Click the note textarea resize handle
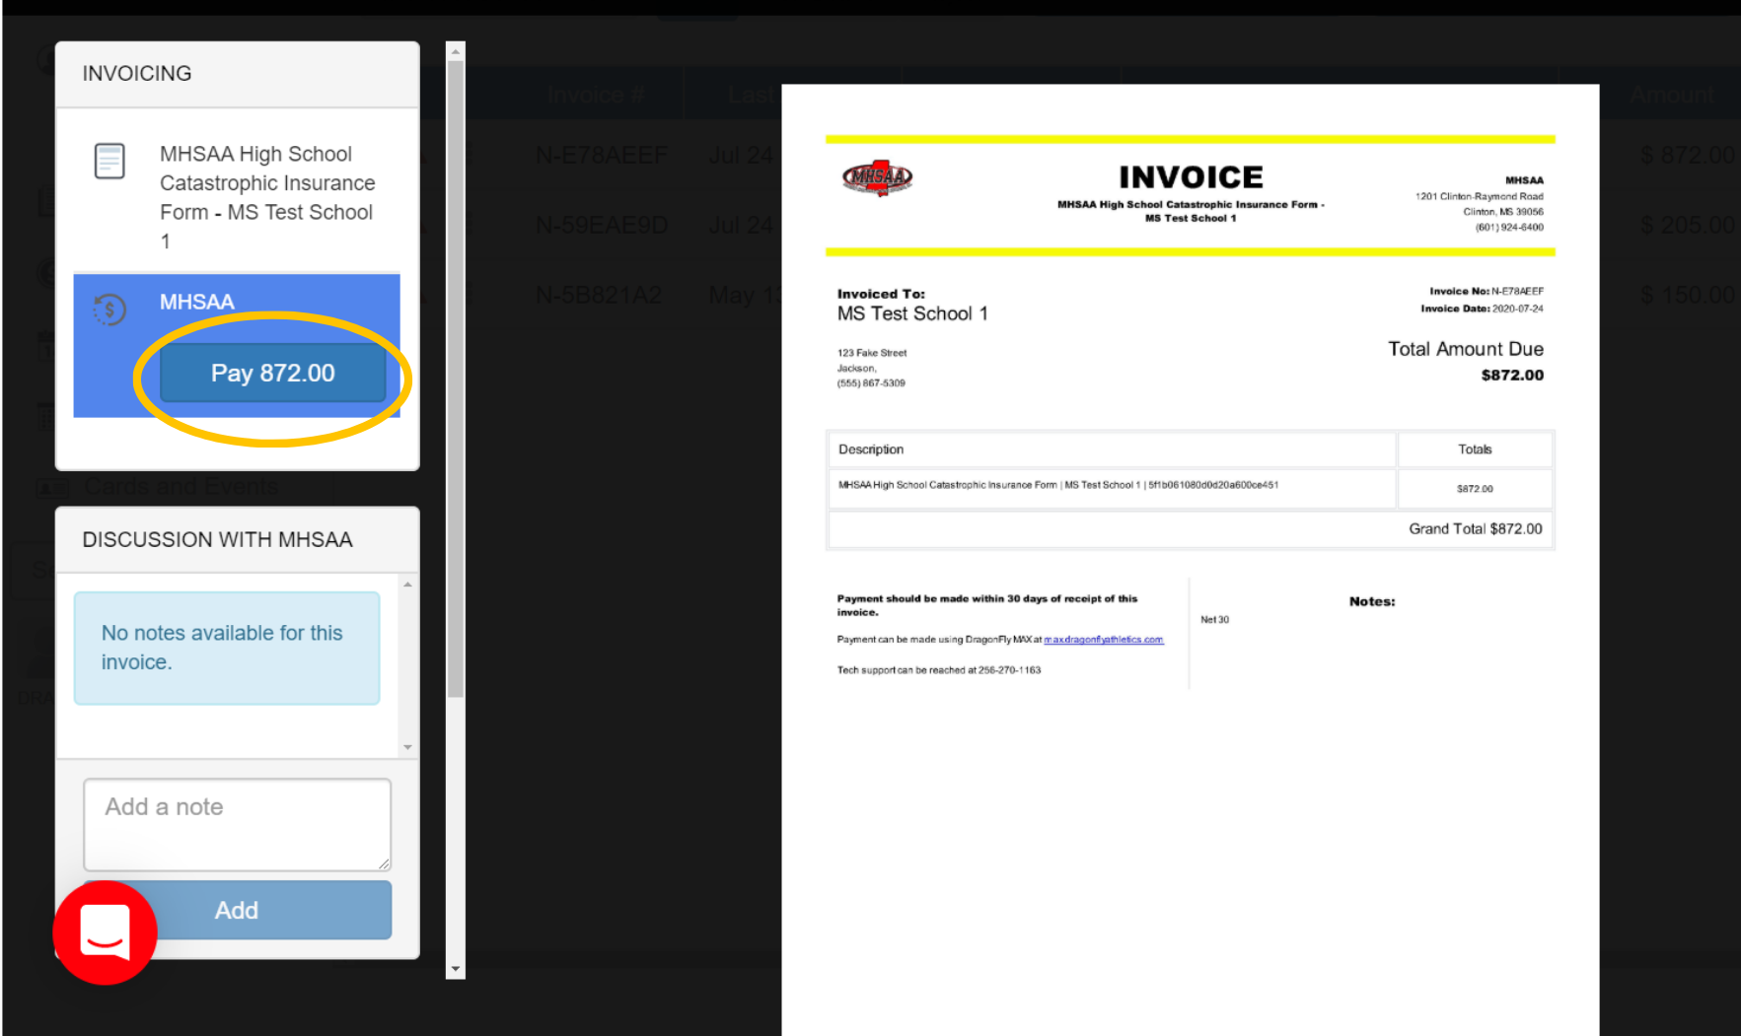Image resolution: width=1741 pixels, height=1036 pixels. click(384, 863)
